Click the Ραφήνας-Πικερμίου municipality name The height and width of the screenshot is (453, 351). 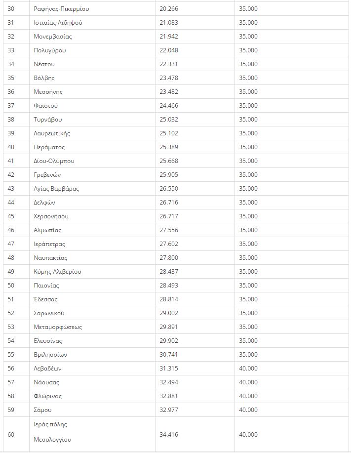61,9
